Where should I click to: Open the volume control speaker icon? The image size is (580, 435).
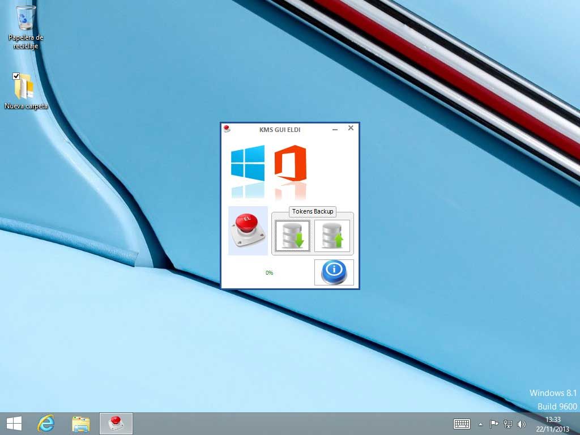tap(521, 424)
